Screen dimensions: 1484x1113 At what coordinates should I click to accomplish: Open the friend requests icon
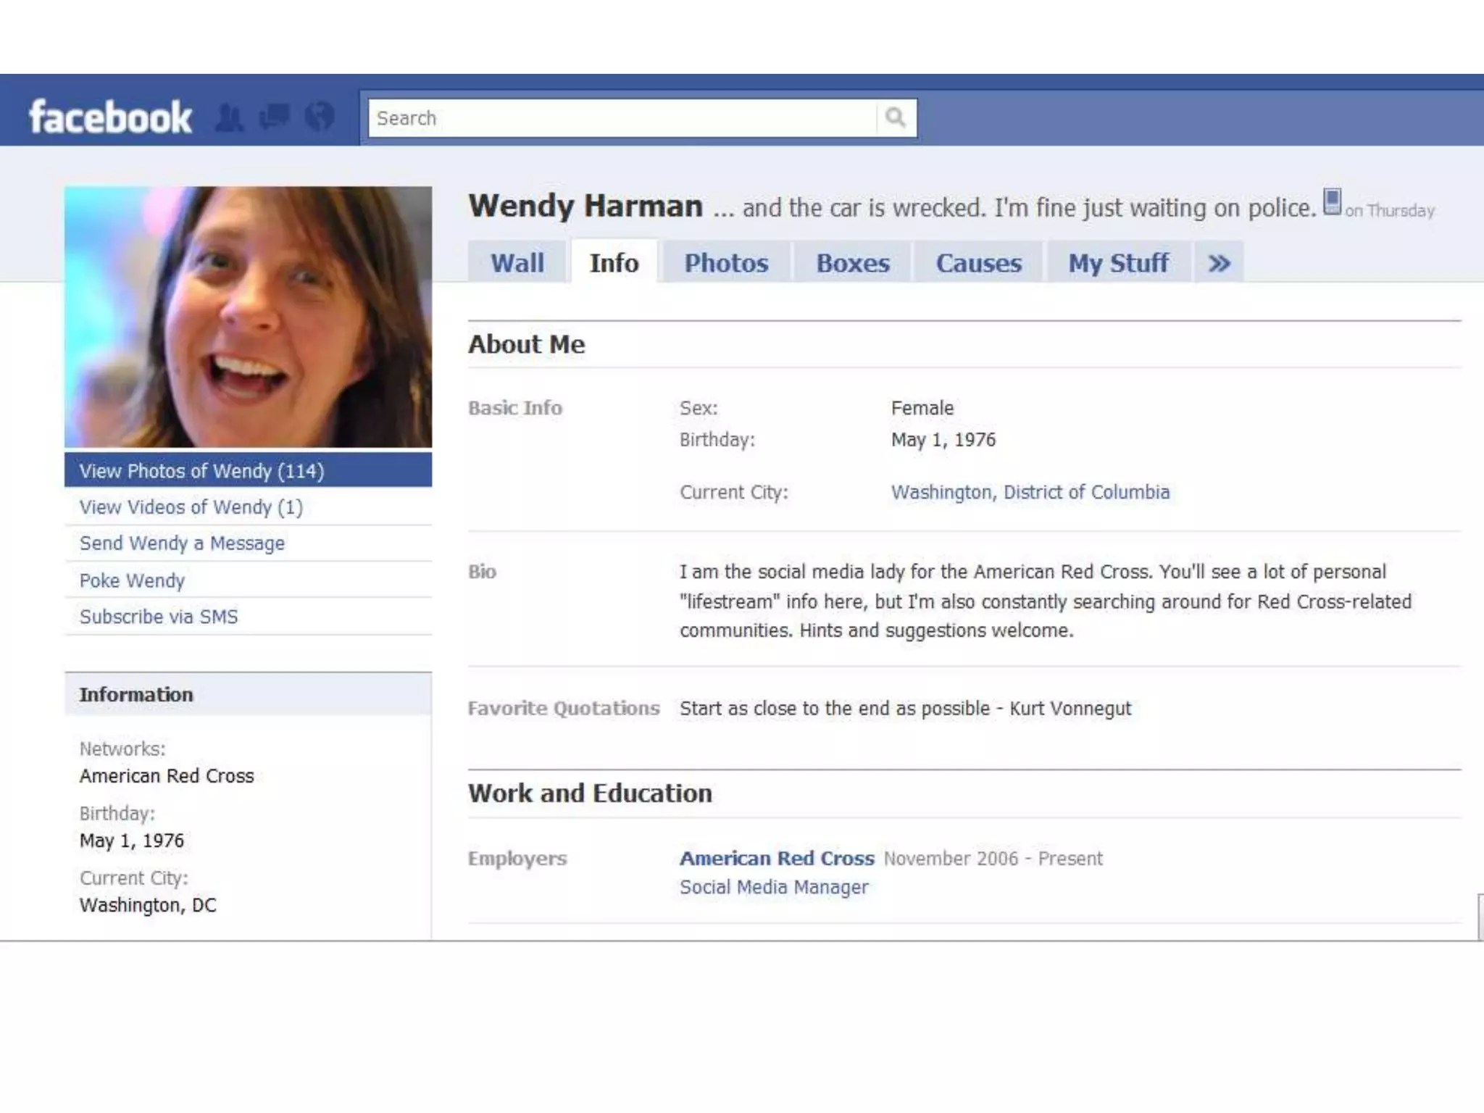coord(229,117)
